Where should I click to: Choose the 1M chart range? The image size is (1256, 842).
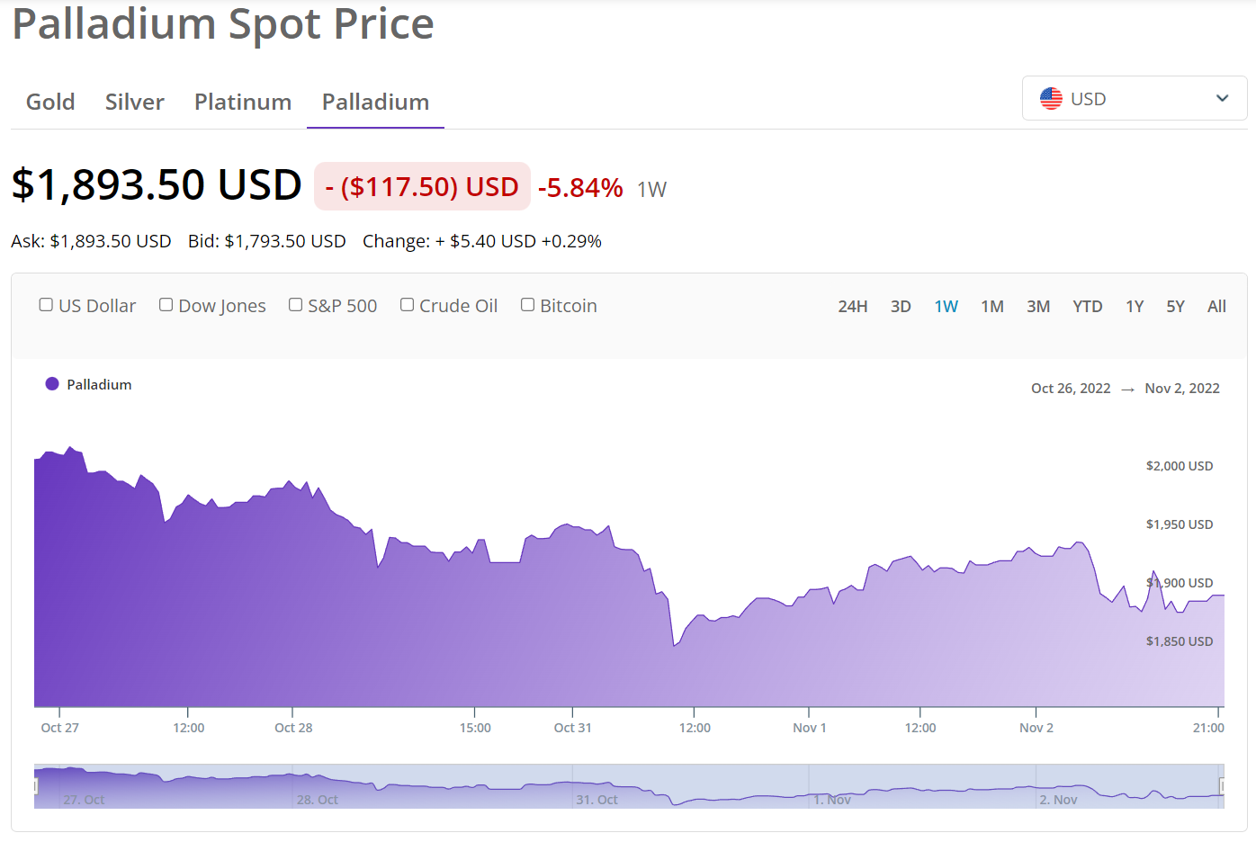coord(992,306)
